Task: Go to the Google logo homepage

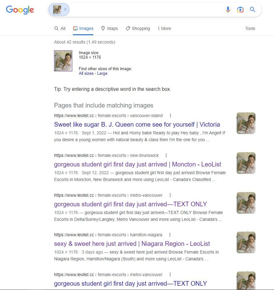Action: click(20, 10)
